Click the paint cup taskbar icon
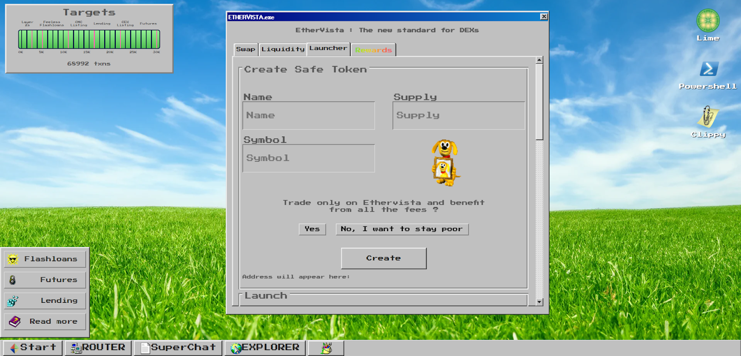The height and width of the screenshot is (356, 741). point(326,348)
